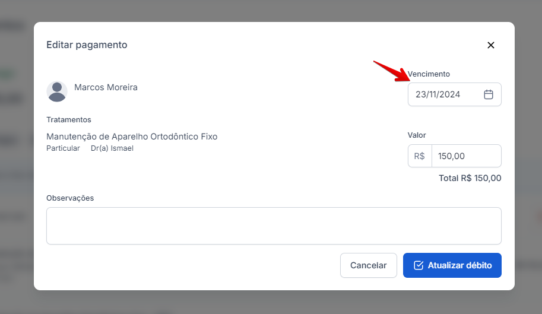Viewport: 542px width, 314px height.
Task: Click the checkmark icon in Atualizar débito
Action: (x=418, y=265)
